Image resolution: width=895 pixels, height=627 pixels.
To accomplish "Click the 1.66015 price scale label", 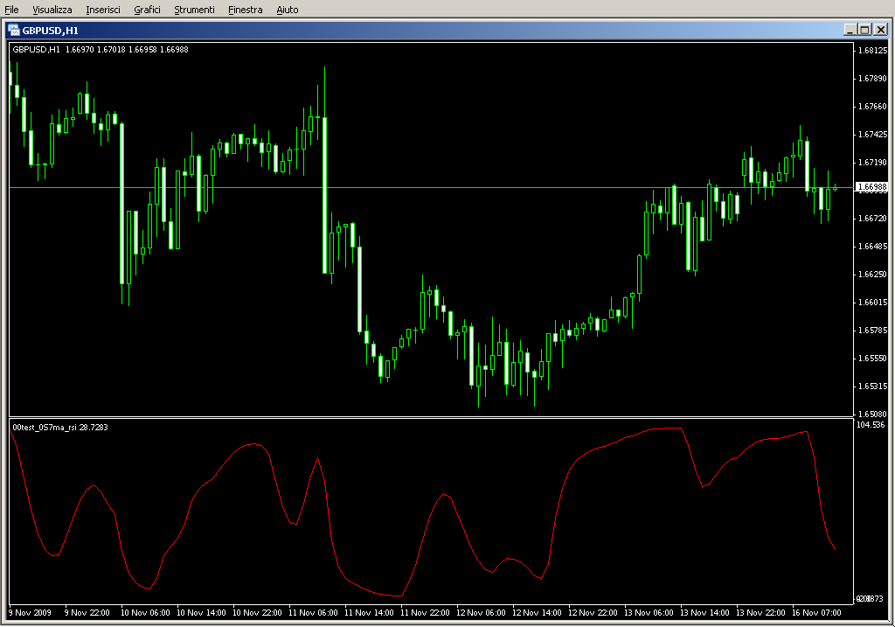I will click(x=873, y=302).
